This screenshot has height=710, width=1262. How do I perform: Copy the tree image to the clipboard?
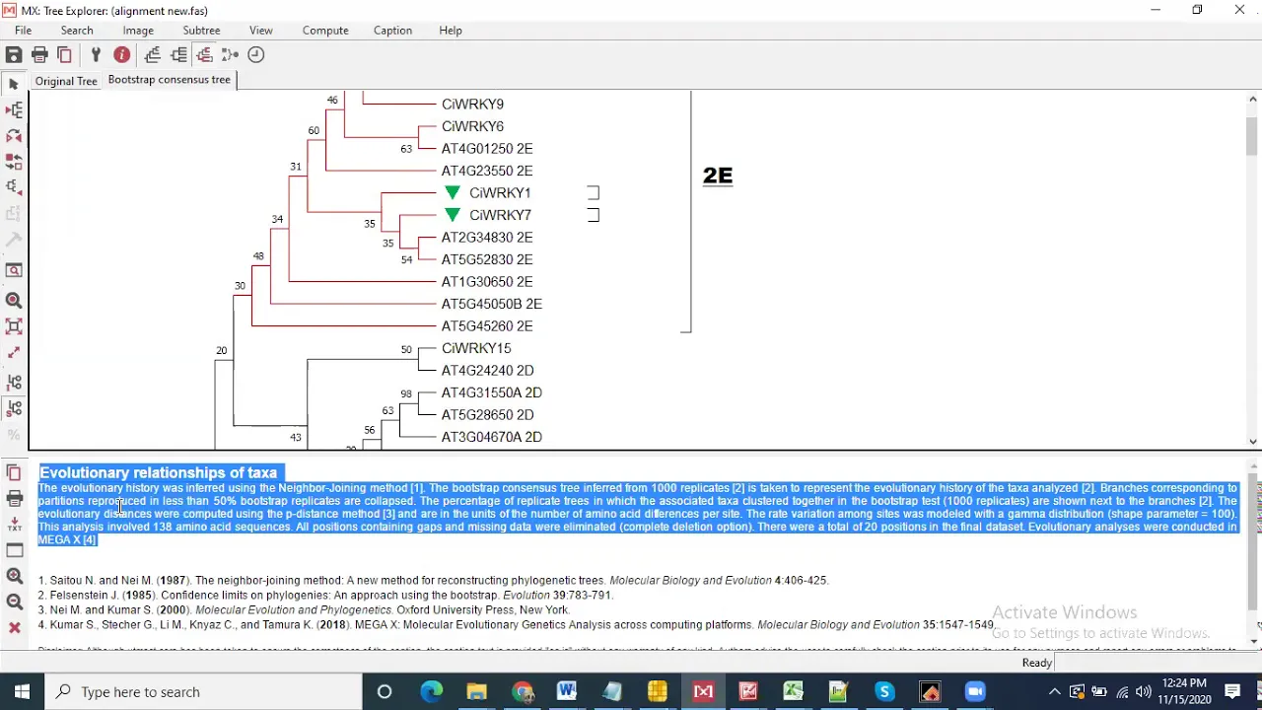(65, 55)
